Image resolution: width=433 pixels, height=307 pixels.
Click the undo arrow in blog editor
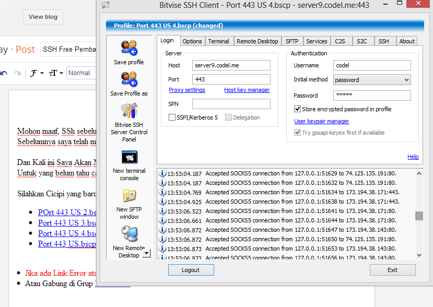pos(4,73)
